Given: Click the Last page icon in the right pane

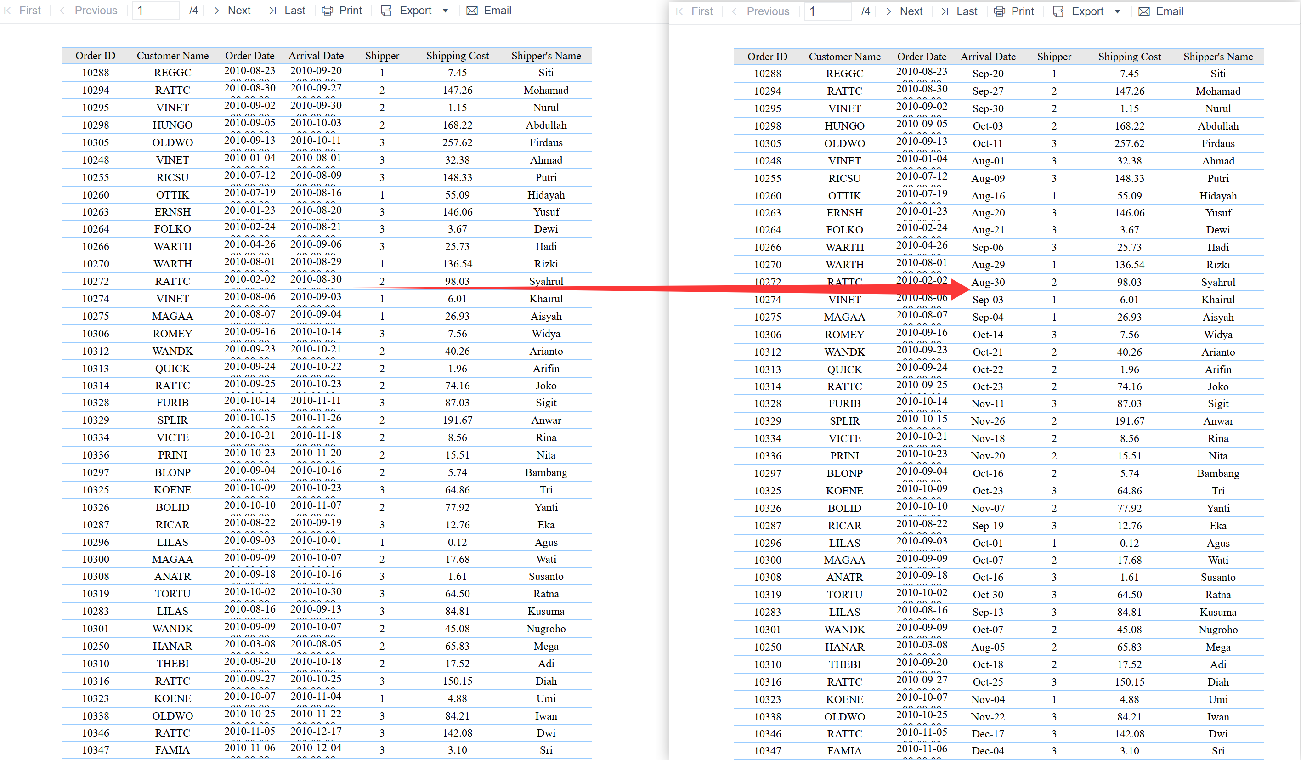Looking at the screenshot, I should (945, 11).
